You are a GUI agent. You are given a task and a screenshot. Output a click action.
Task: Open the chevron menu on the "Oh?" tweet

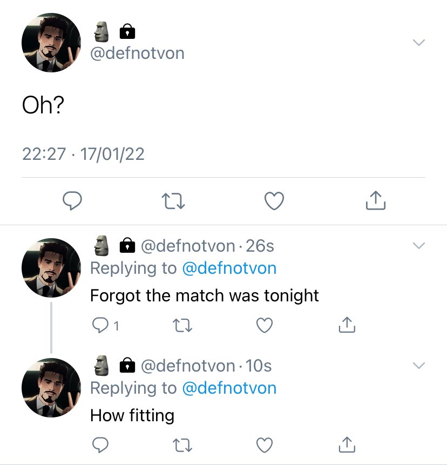419,43
